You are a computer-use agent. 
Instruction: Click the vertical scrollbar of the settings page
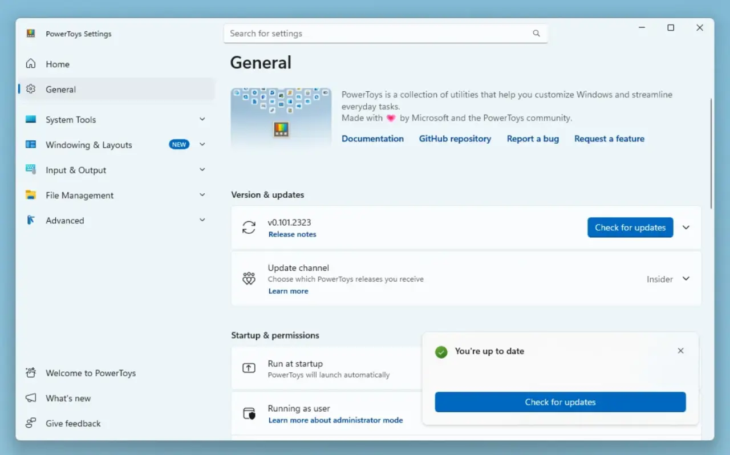(x=711, y=154)
